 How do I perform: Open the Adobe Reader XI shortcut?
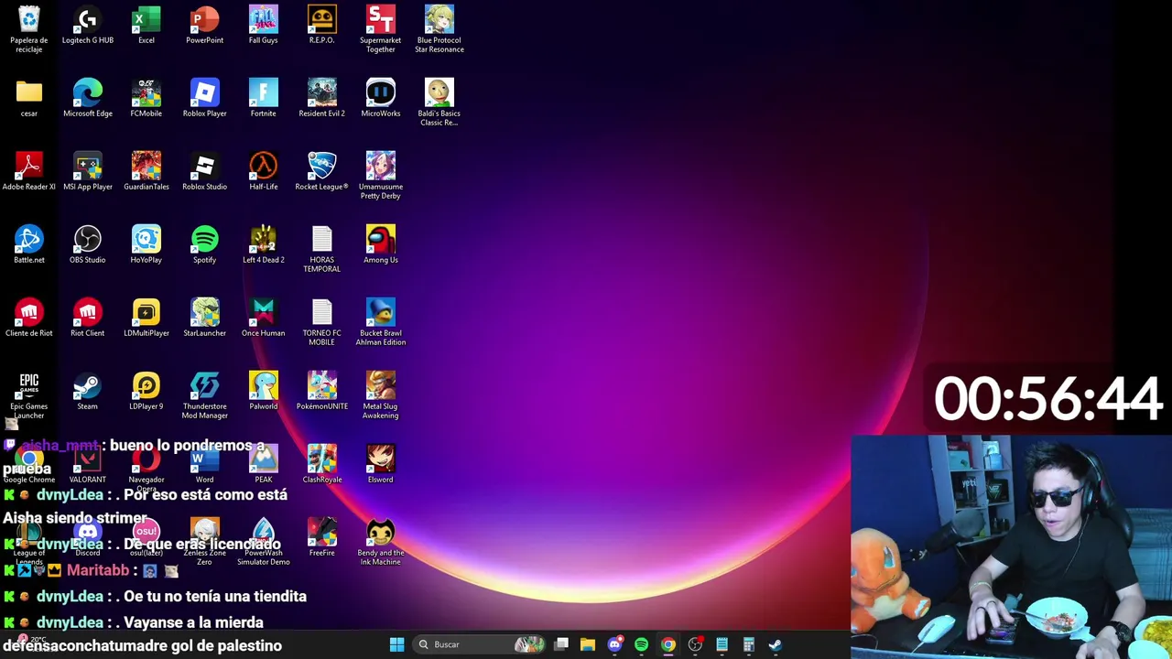pos(29,171)
